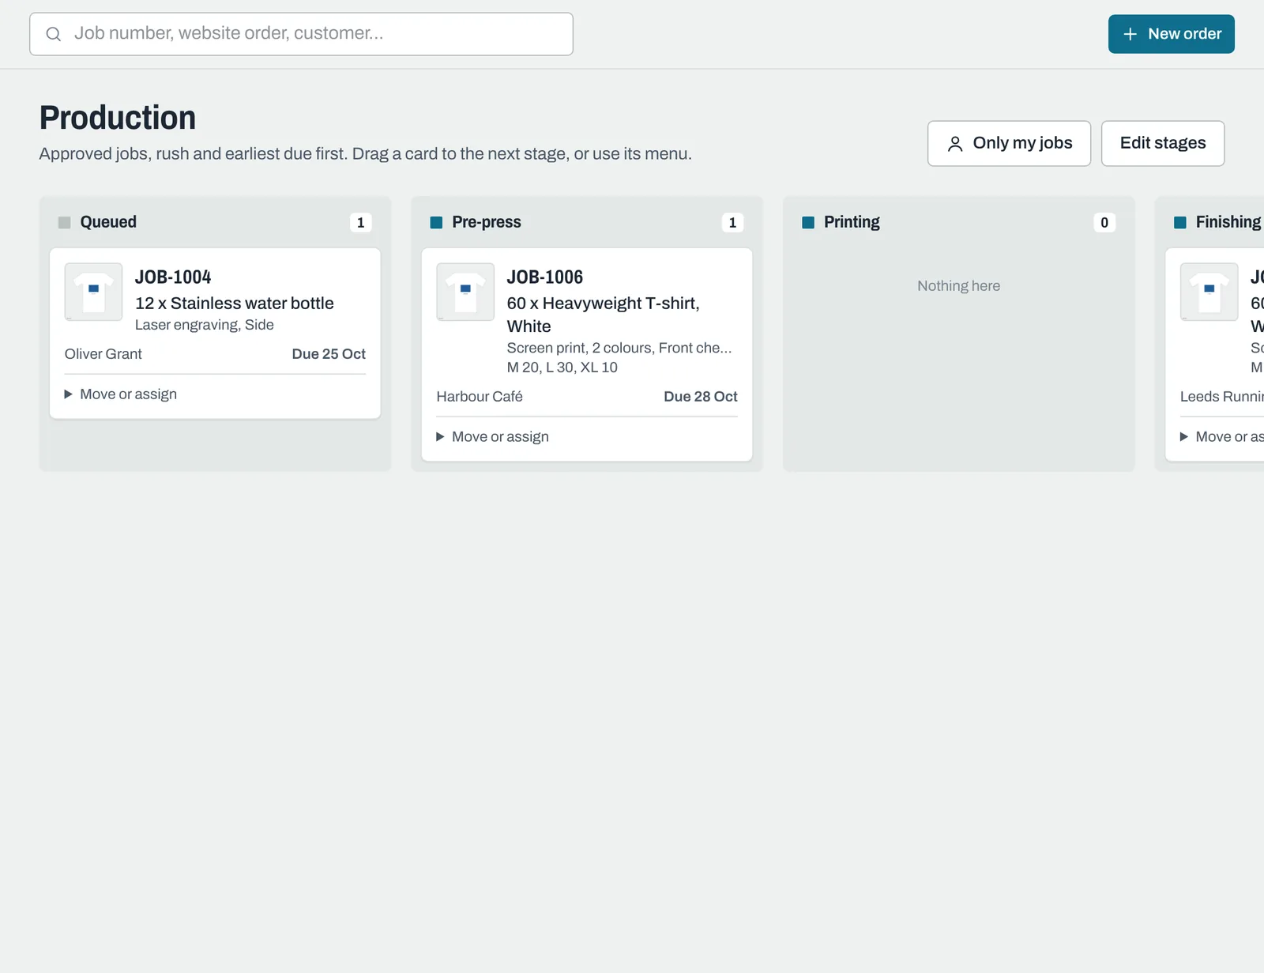Select the JOB-1004 title
Viewport: 1264px width, 973px height.
pyautogui.click(x=173, y=277)
